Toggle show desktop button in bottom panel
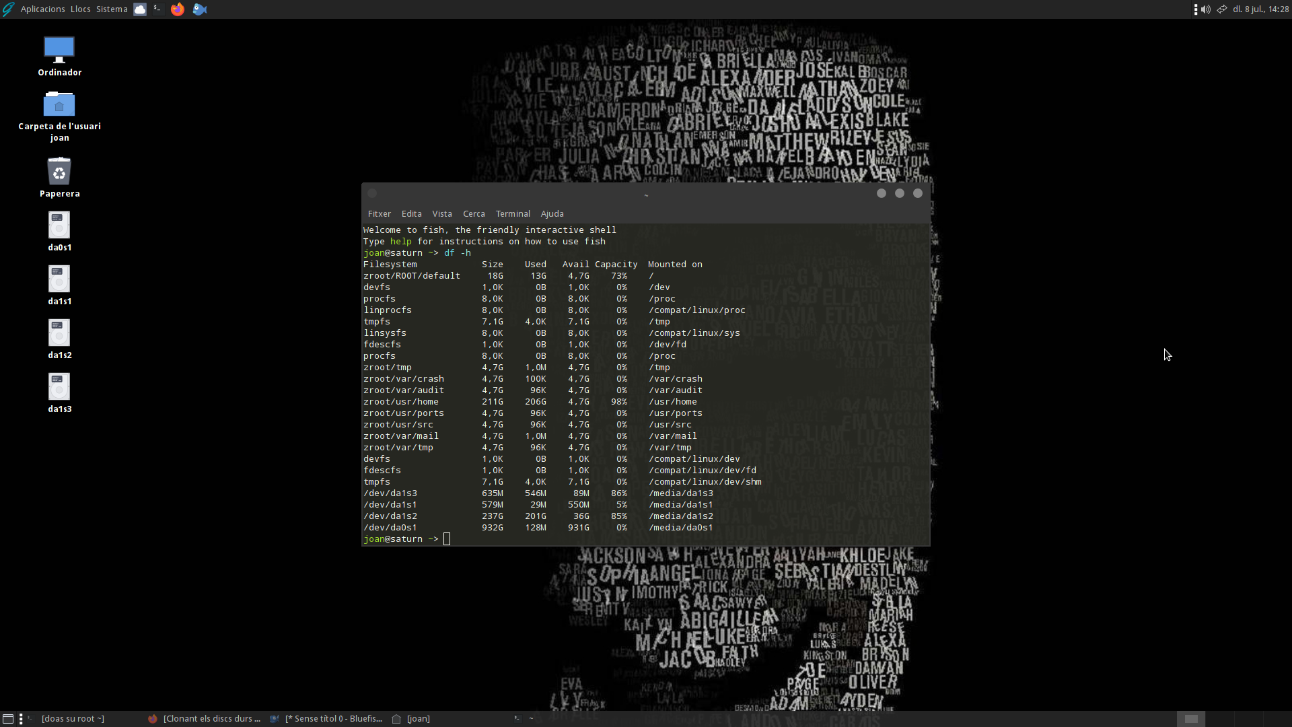 [x=8, y=718]
